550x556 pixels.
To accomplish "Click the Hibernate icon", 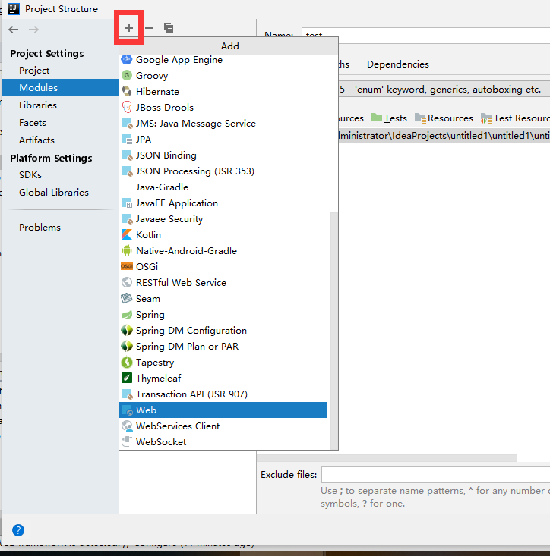I will tap(127, 92).
